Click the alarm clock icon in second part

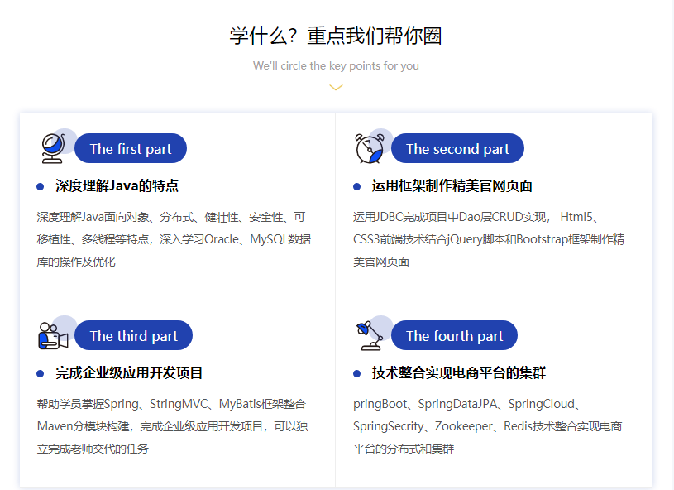coord(368,148)
